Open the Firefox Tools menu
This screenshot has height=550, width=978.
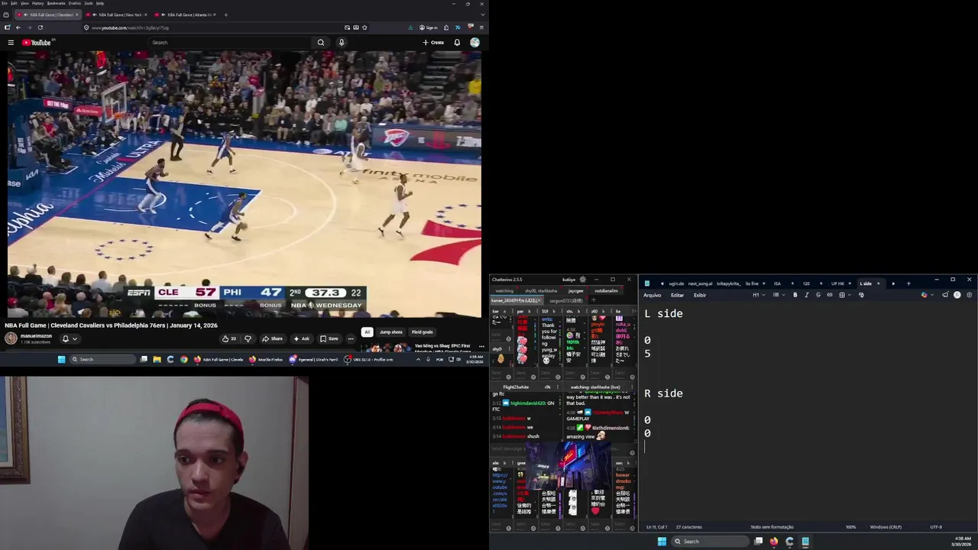point(88,3)
